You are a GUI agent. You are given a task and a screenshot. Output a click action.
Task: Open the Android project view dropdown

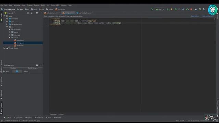tap(10, 13)
